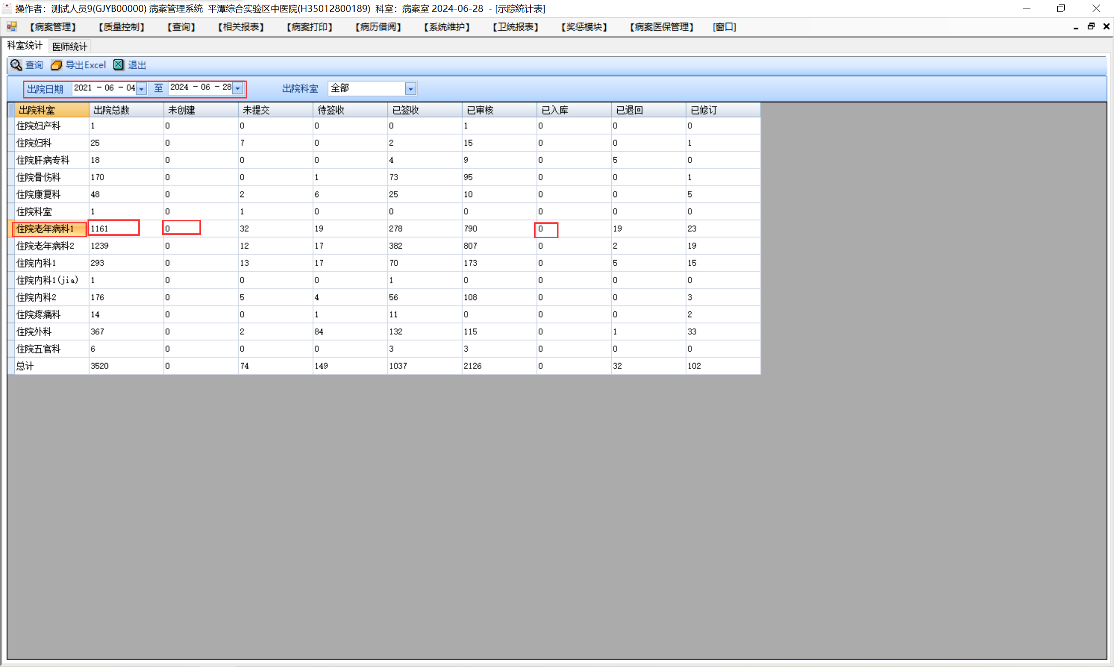Viewport: 1114px width, 667px height.
Task: Click the year field in start date
Action: pos(83,88)
